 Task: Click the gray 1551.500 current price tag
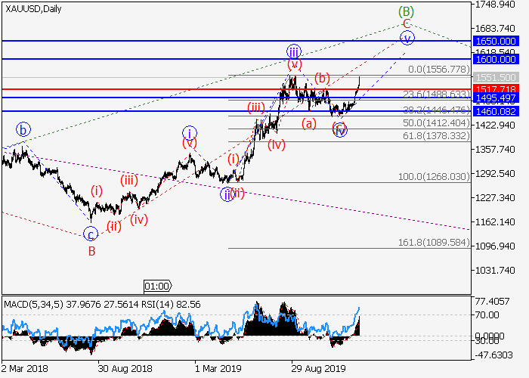[495, 77]
